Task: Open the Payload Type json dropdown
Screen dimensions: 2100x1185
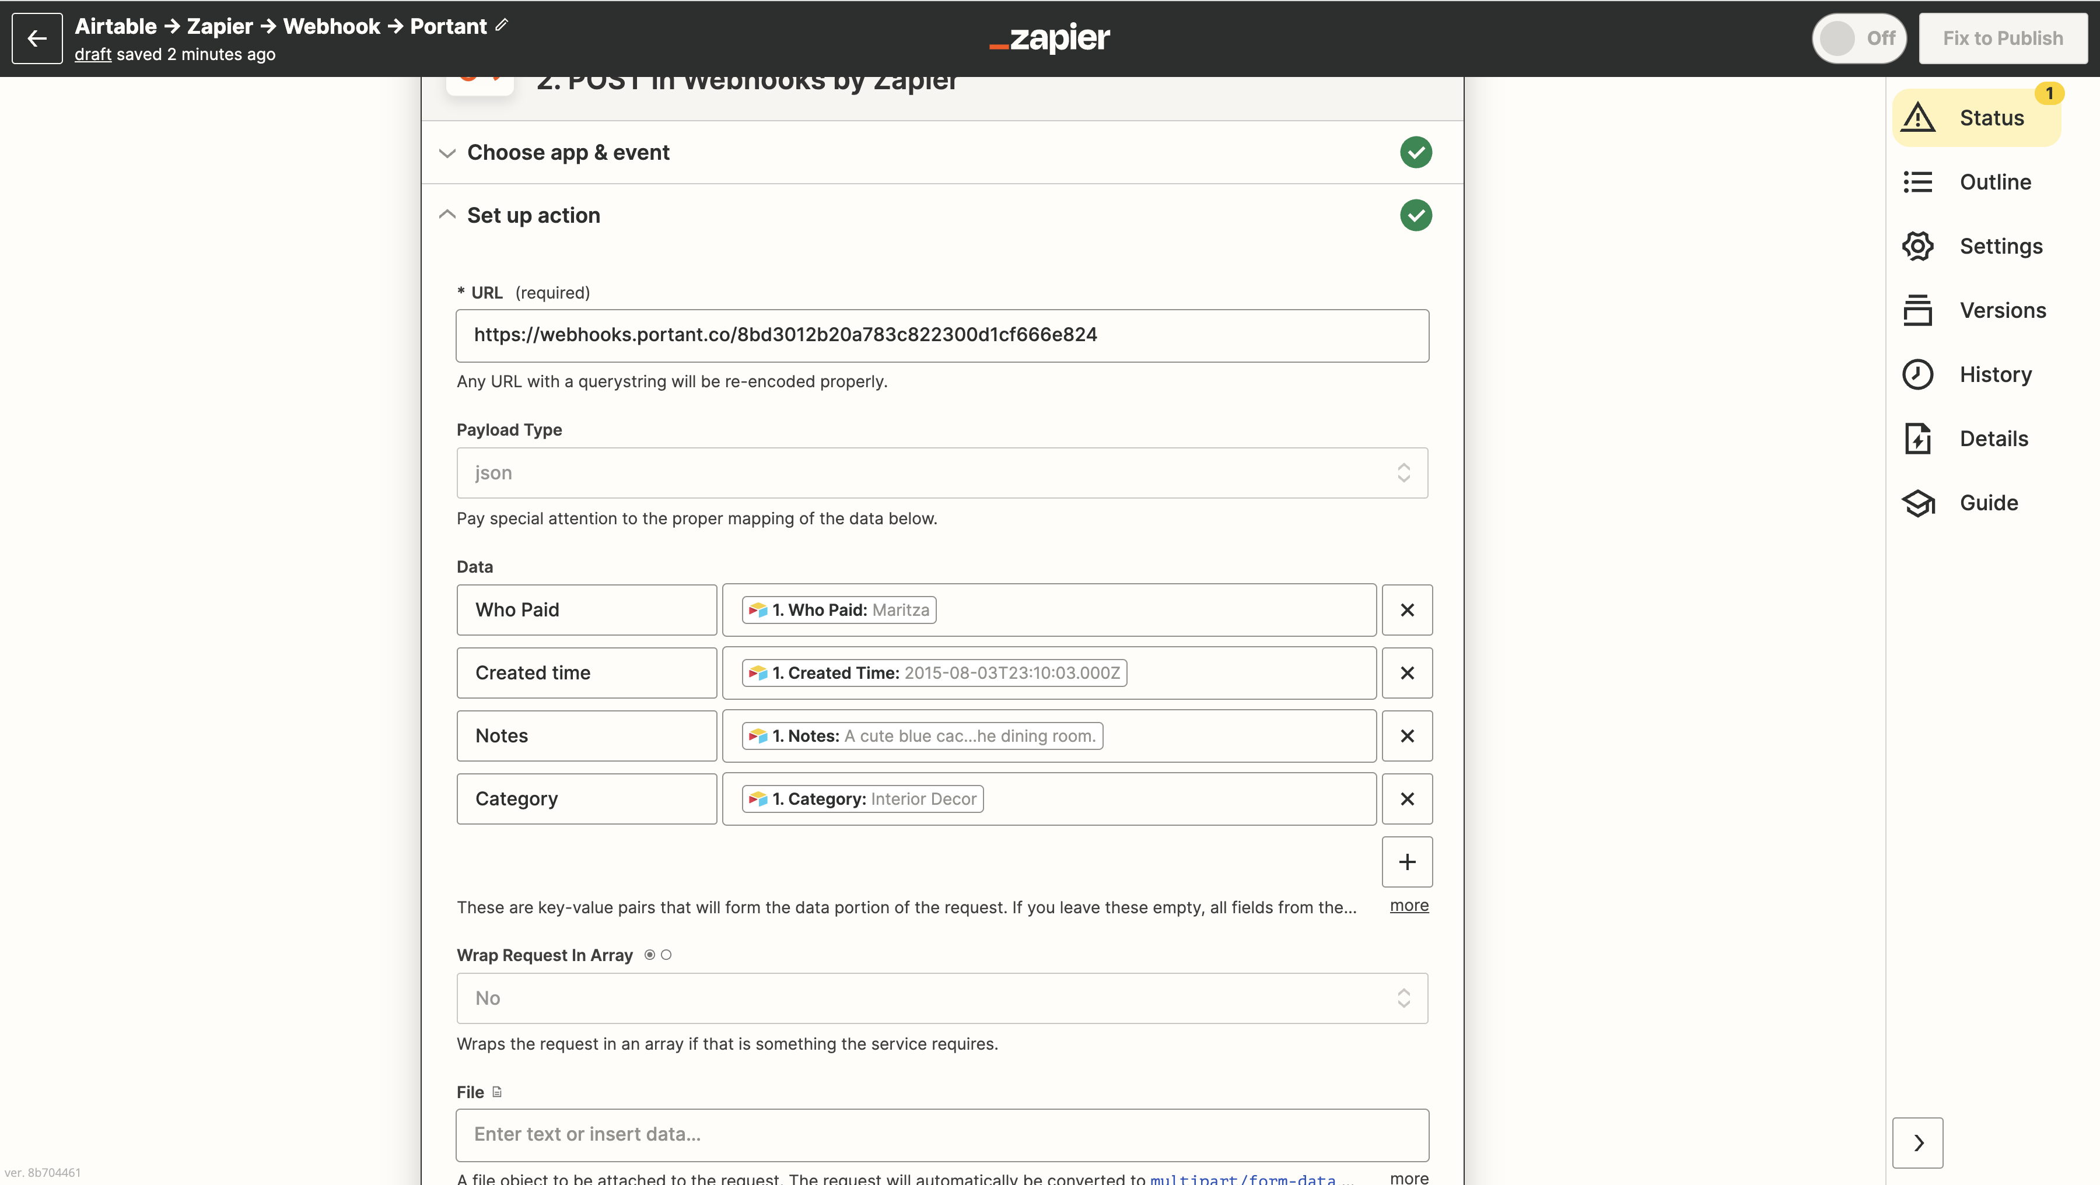Action: (x=942, y=473)
